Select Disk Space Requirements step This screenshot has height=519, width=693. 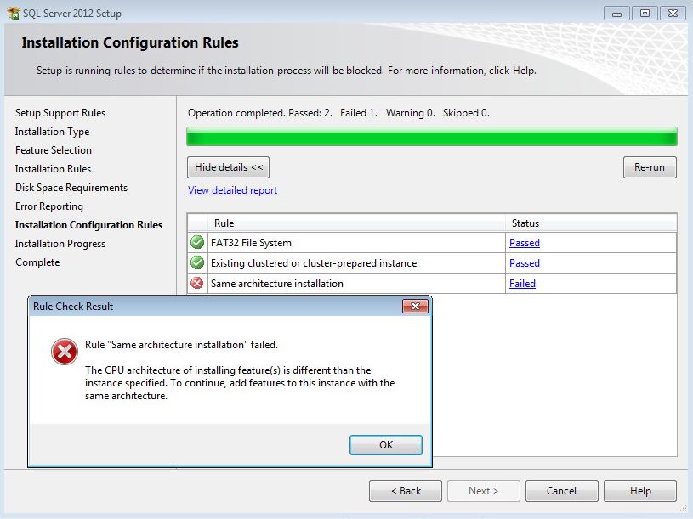(71, 188)
